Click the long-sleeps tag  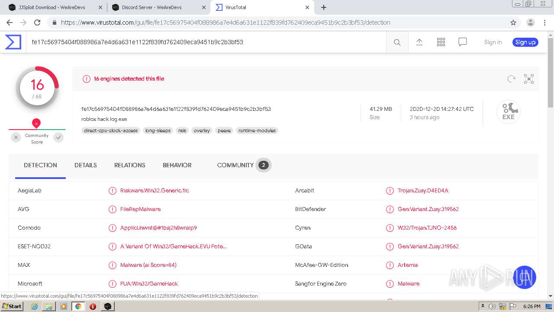[x=158, y=130]
